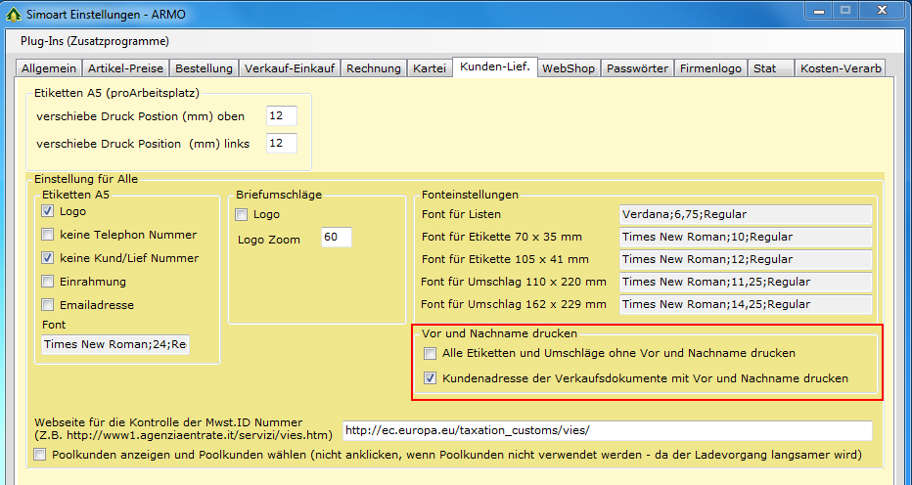Click Font für Umschlag 162 x 229 field
Screen dimensions: 912x485
click(745, 304)
